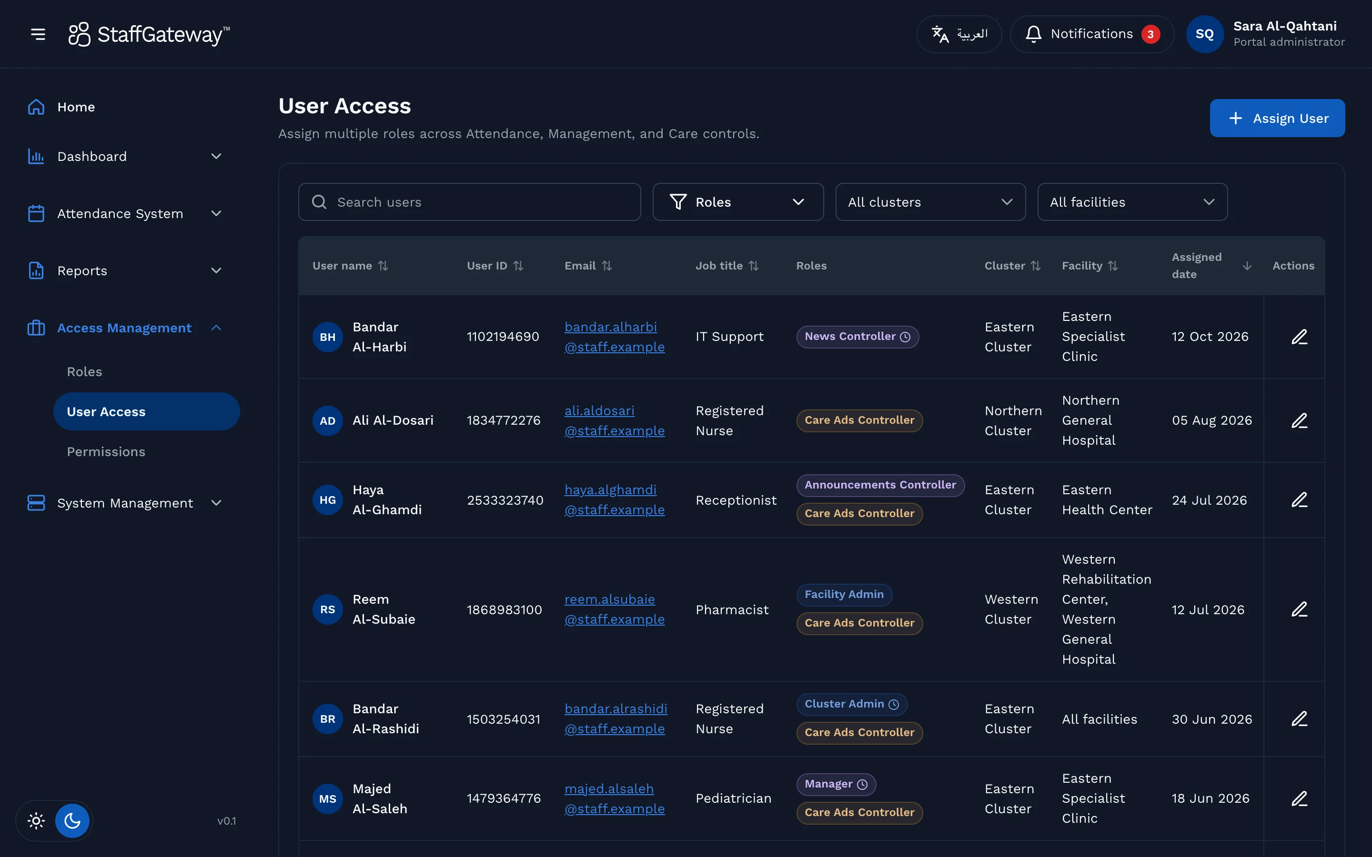
Task: Click the SQ profile avatar
Action: (x=1204, y=34)
